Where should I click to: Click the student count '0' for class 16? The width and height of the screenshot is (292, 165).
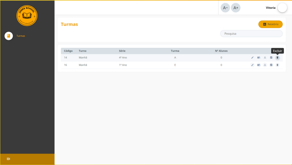[x=221, y=65]
